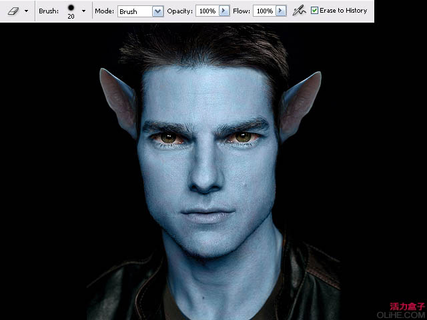Select the Eraser tool icon
The image size is (427, 320).
point(13,11)
